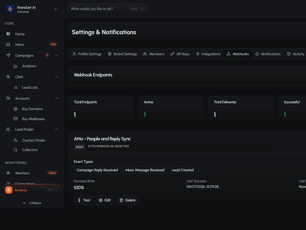
Task: Open the Inbox tray icon
Action: coord(8,44)
